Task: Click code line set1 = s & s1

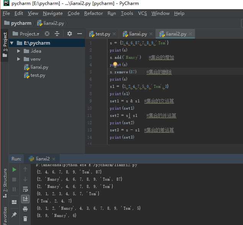Action: coord(125,101)
